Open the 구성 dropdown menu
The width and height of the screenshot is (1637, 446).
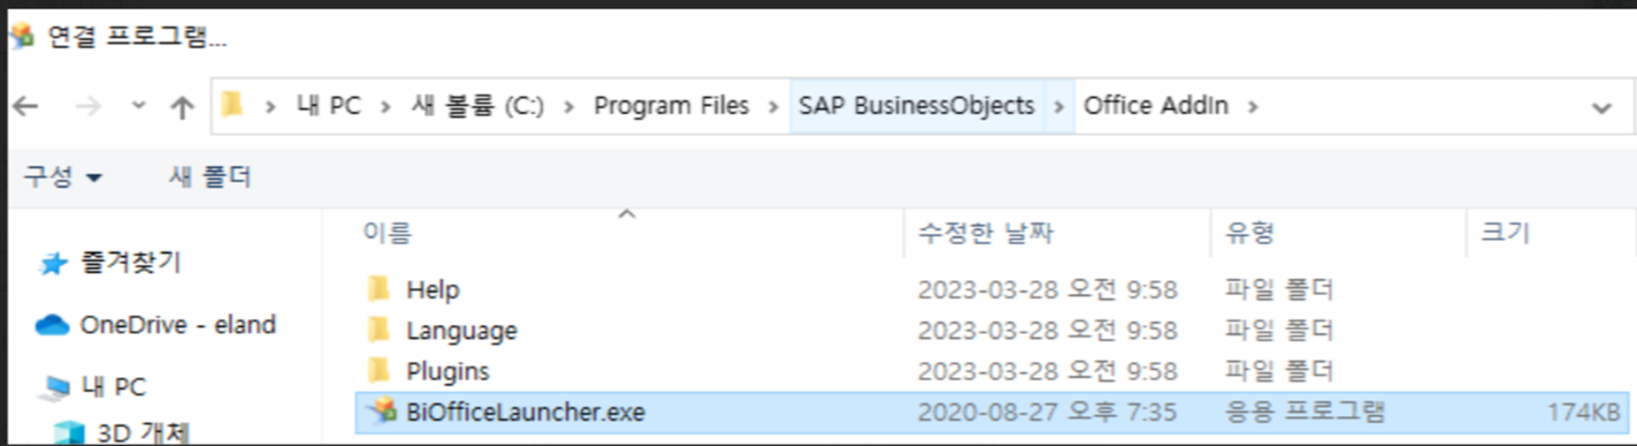(x=63, y=177)
